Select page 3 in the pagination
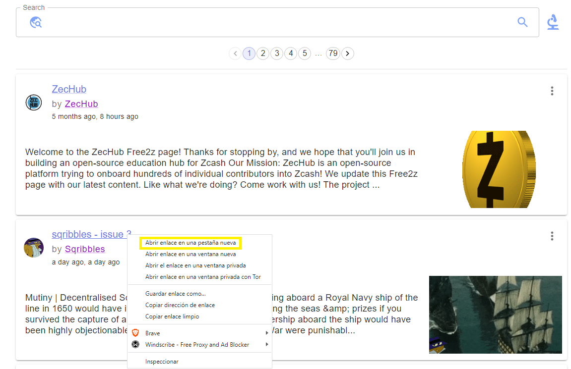 pyautogui.click(x=277, y=53)
